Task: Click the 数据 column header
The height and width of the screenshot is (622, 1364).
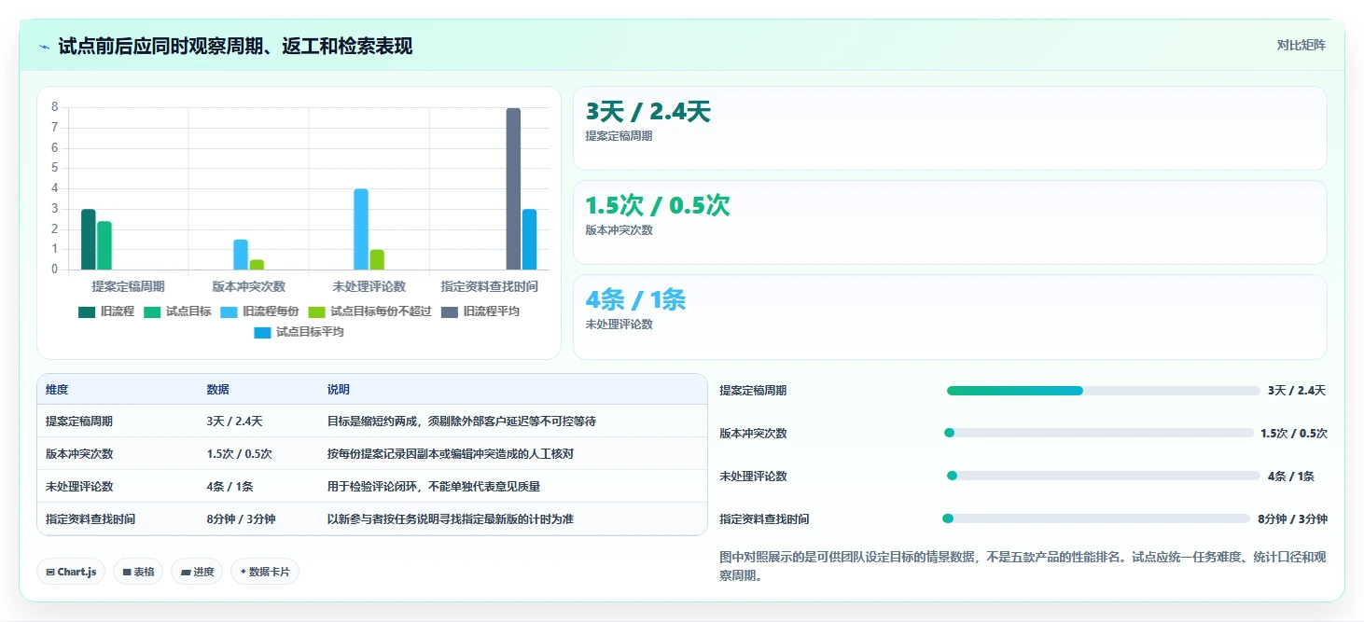Action: coord(218,390)
